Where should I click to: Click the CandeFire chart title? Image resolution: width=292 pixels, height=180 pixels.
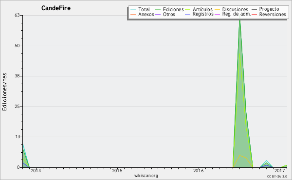(56, 8)
